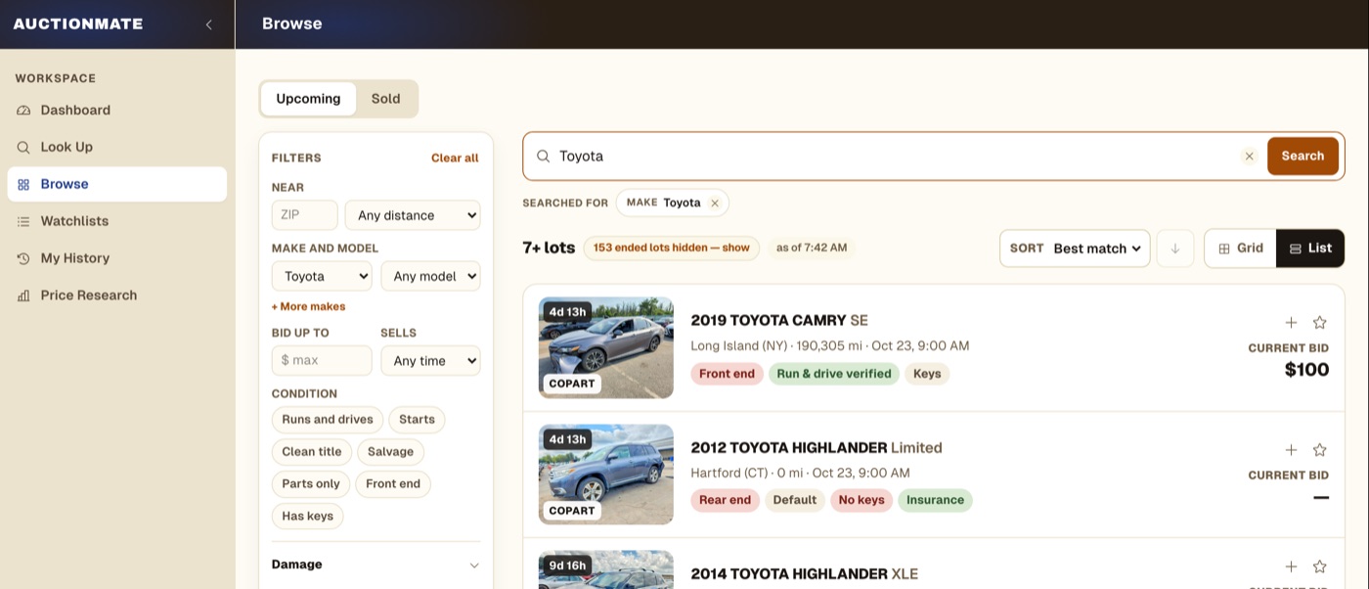Click the as of 7:42 AM timestamp
This screenshot has height=589, width=1369.
point(812,248)
